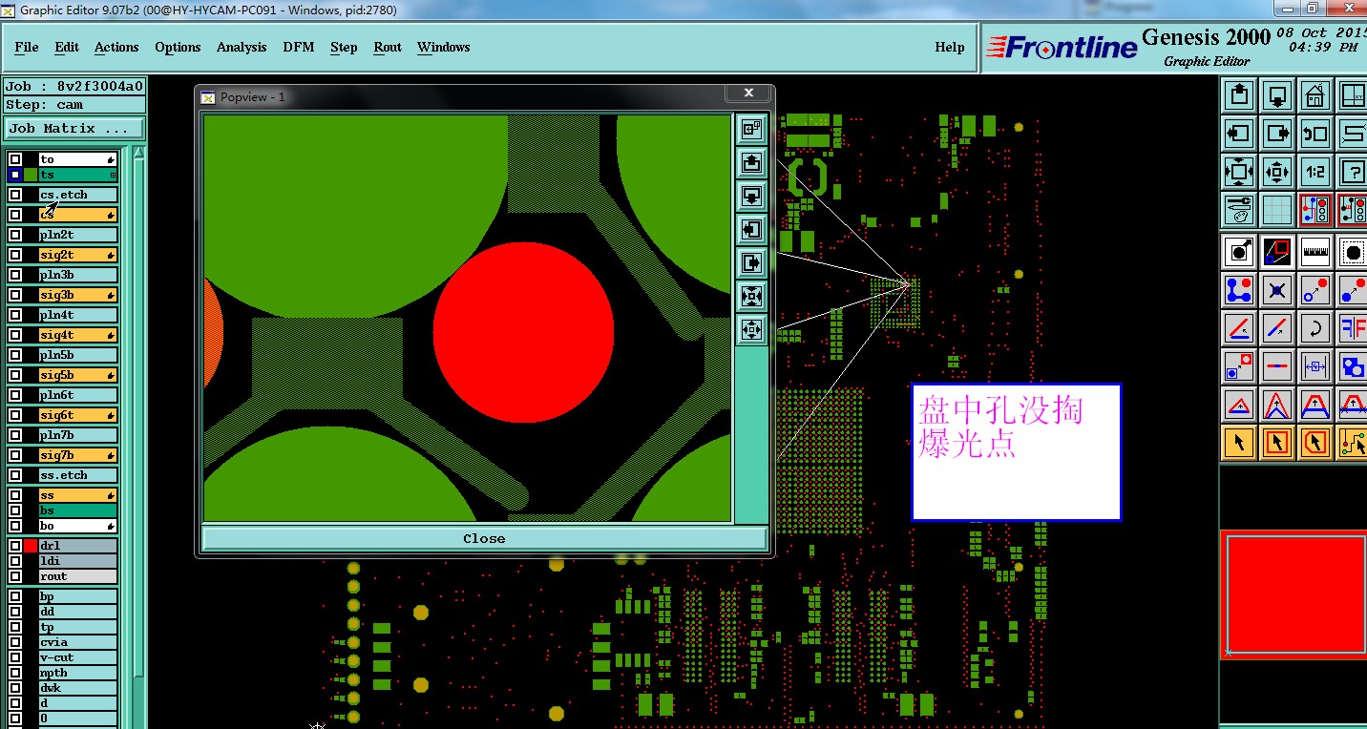Image resolution: width=1367 pixels, height=729 pixels.
Task: Open the Options menu
Action: pyautogui.click(x=178, y=47)
